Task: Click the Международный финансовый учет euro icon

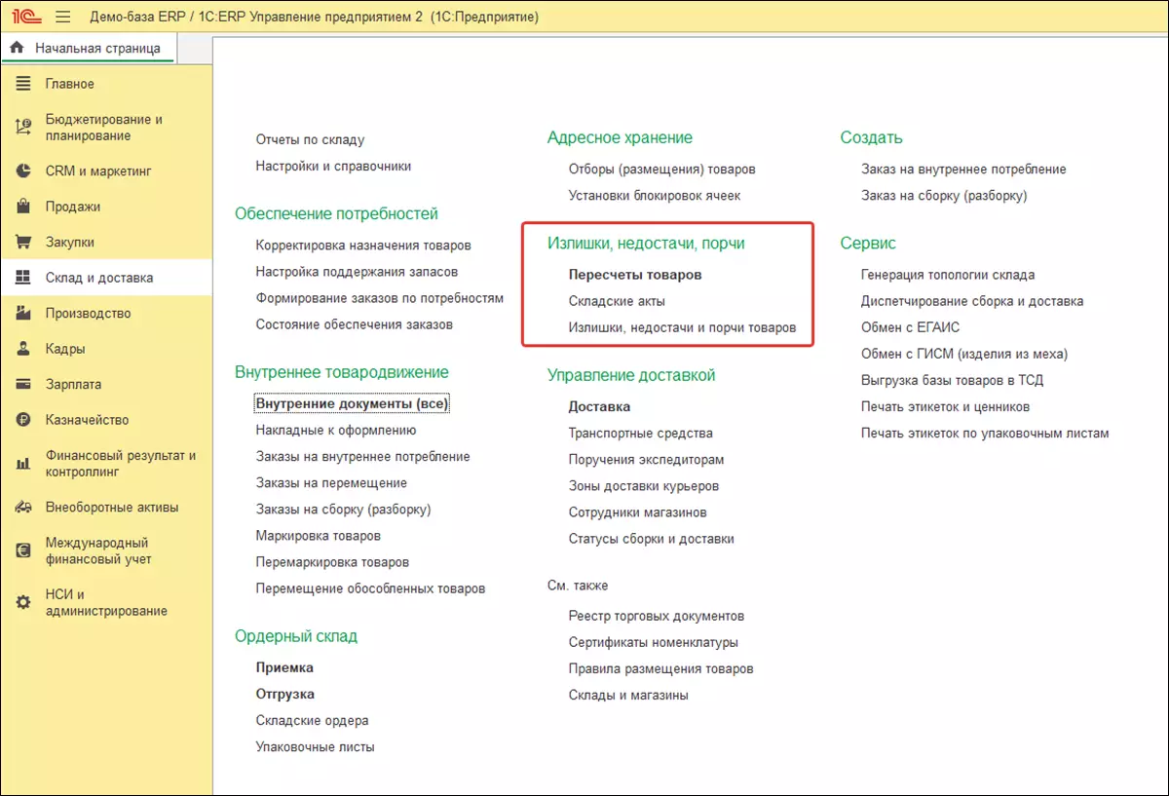Action: pos(24,551)
